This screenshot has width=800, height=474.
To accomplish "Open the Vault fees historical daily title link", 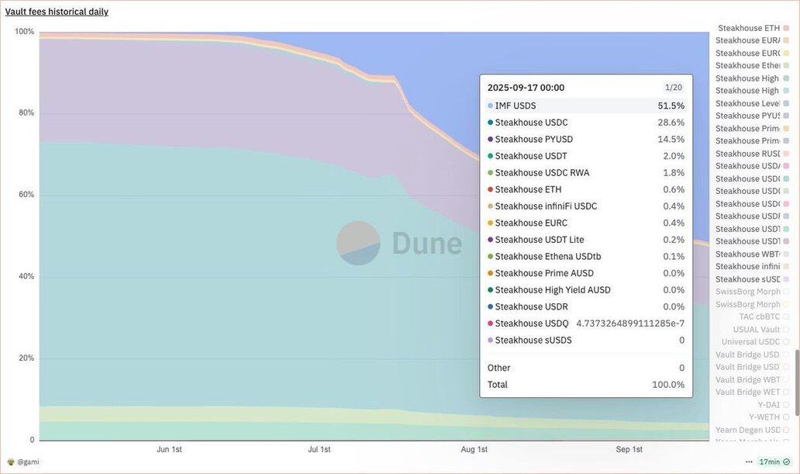I will (x=57, y=11).
